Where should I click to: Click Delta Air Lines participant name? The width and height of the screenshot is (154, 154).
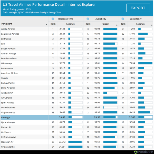(x=8, y=88)
